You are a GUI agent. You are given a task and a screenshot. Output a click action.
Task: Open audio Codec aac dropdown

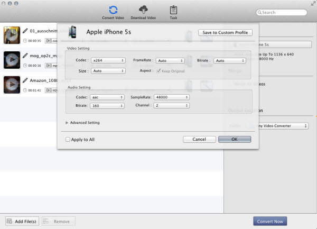[x=107, y=97]
